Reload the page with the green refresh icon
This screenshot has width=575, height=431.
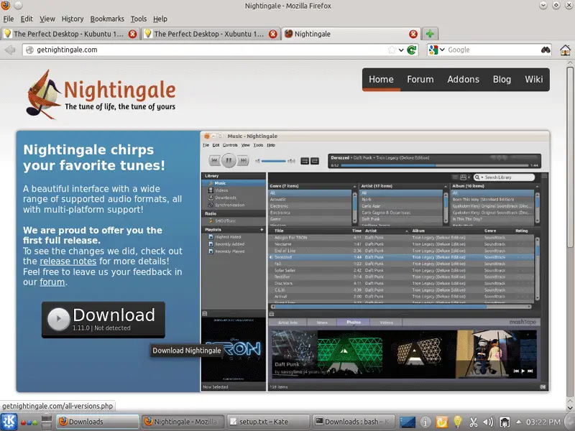(x=412, y=50)
